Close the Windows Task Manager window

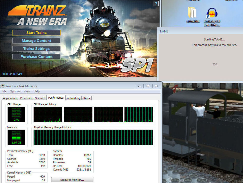(x=156, y=86)
